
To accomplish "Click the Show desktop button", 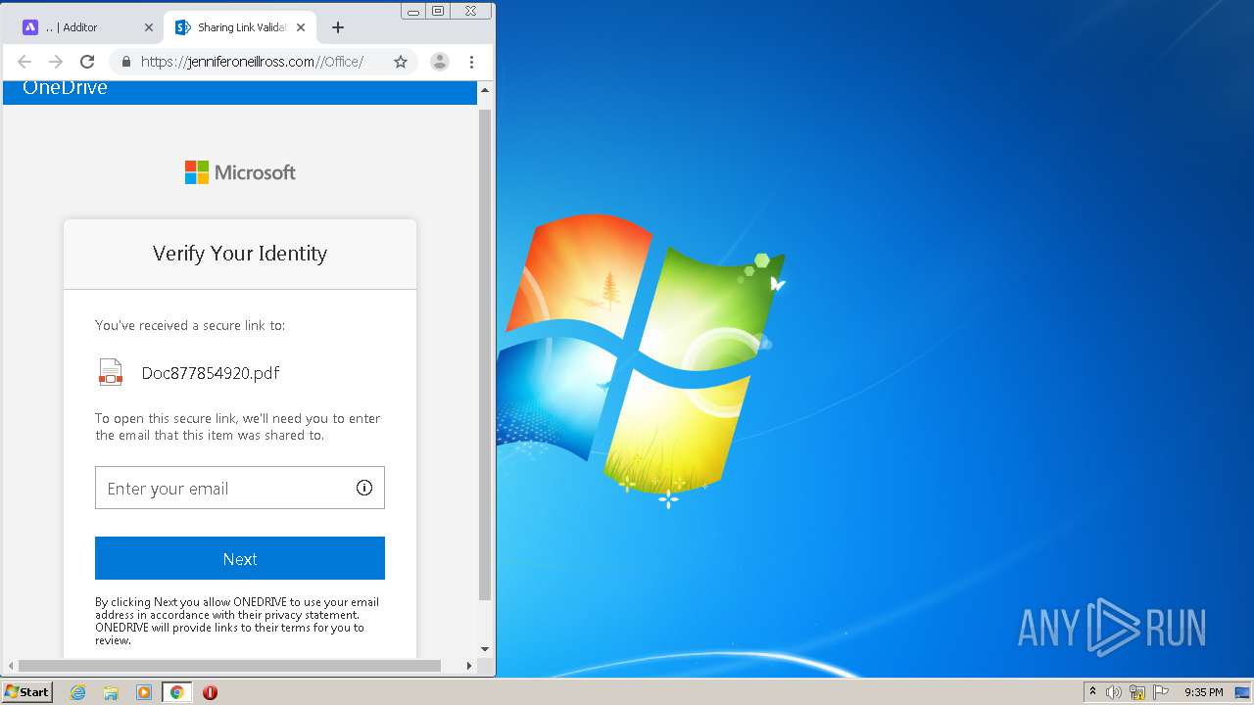I will tap(1242, 692).
